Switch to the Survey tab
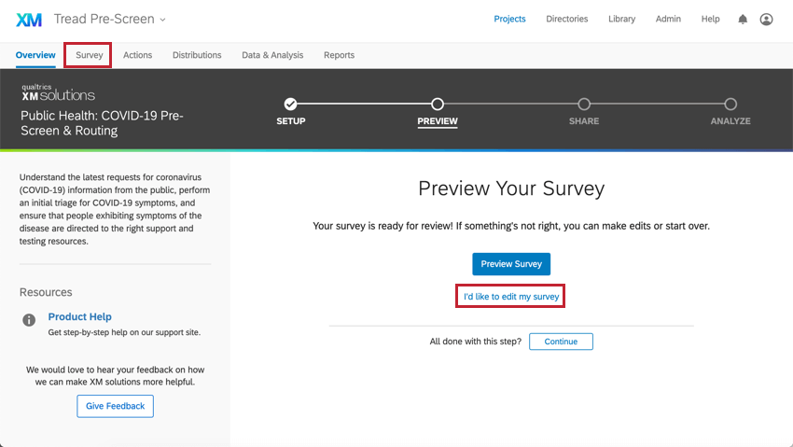 point(89,55)
